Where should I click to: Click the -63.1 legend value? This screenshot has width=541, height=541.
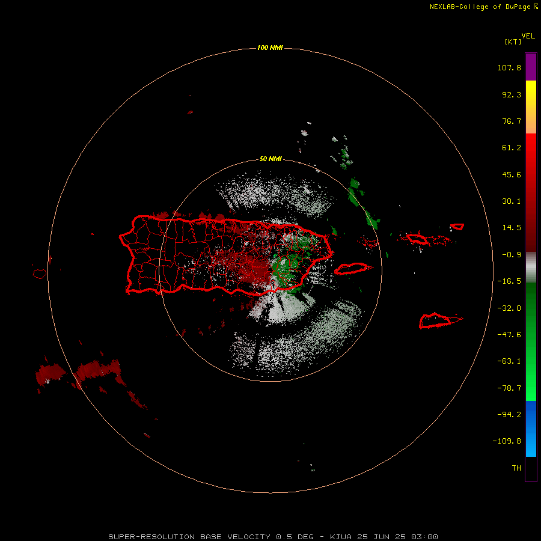coord(509,361)
